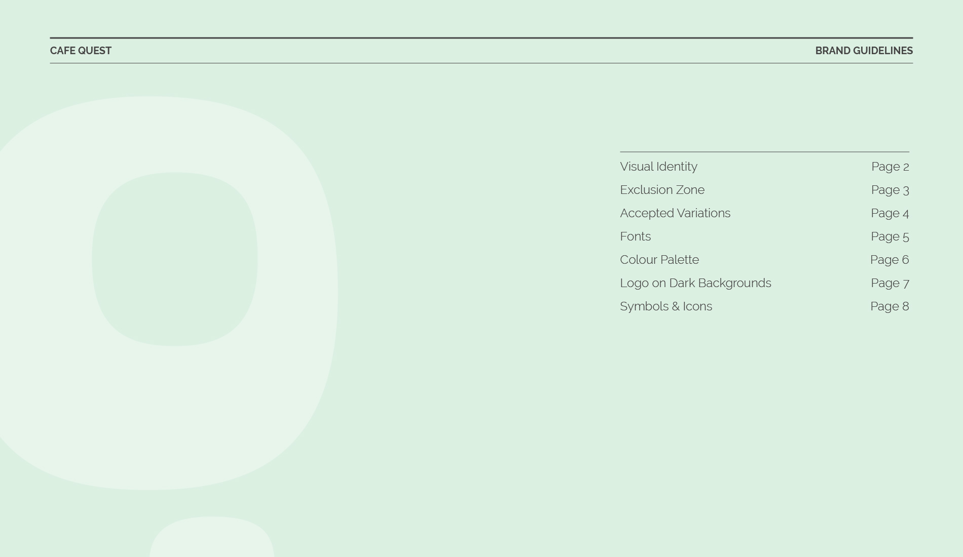Open the Exclusion Zone contents entry
This screenshot has width=963, height=557.
662,190
